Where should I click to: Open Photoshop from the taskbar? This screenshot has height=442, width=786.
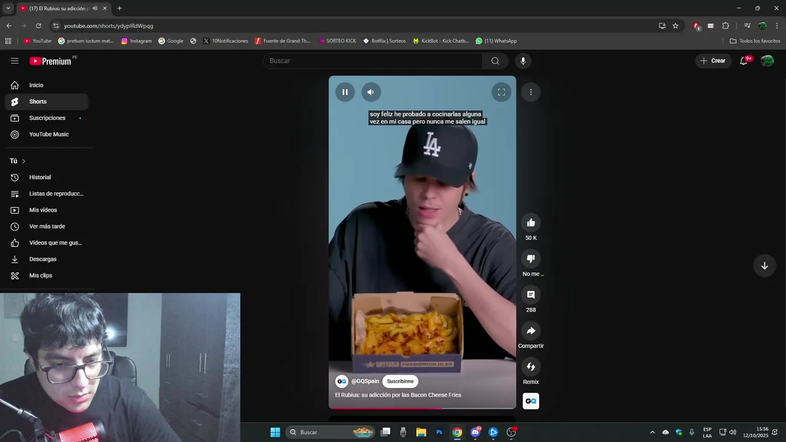[x=439, y=432]
